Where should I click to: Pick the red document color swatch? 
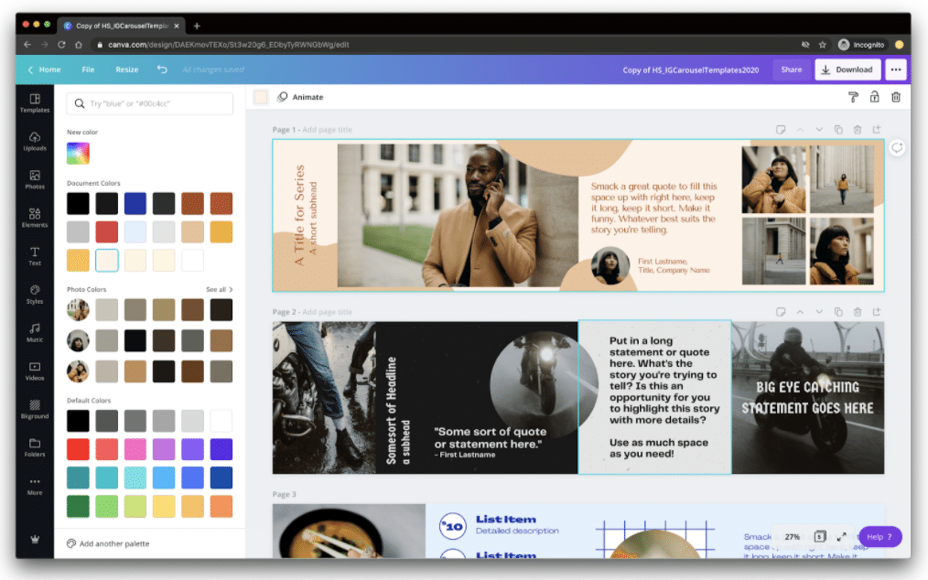tap(106, 231)
